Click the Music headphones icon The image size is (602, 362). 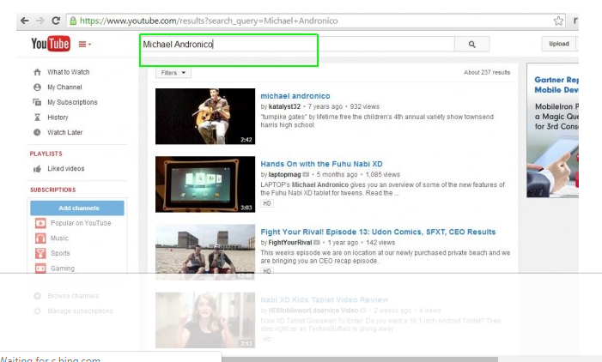click(x=40, y=238)
